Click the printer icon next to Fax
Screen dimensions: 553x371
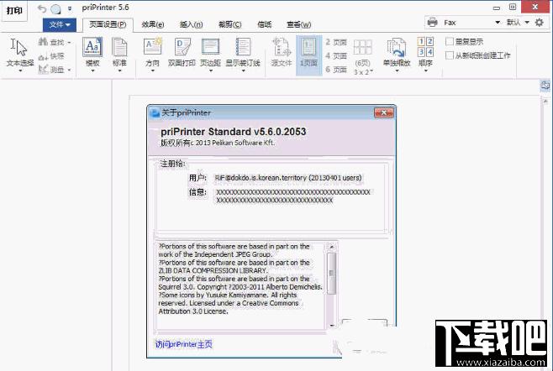[x=432, y=23]
